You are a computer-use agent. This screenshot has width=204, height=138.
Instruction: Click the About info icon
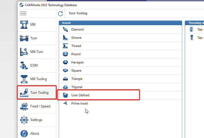point(24,134)
